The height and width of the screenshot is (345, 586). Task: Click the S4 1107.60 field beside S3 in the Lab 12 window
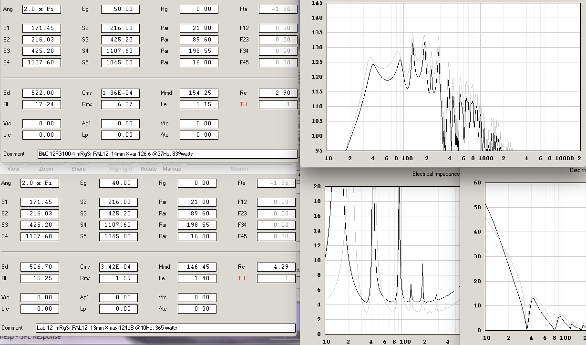point(118,225)
